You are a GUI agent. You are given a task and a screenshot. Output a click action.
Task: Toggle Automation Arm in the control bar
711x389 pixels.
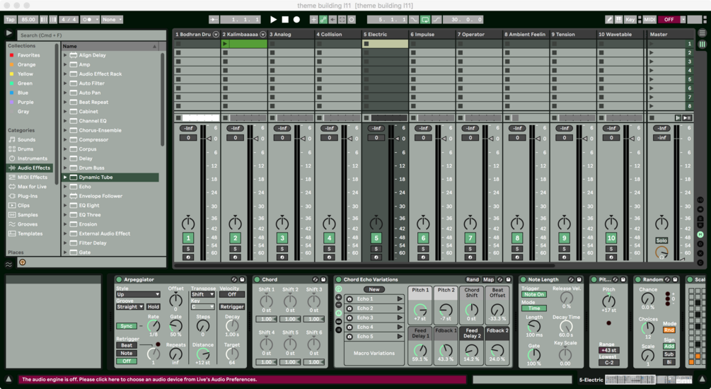(323, 20)
